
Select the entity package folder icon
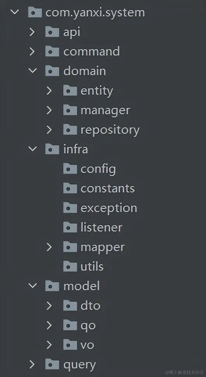[x=70, y=91]
